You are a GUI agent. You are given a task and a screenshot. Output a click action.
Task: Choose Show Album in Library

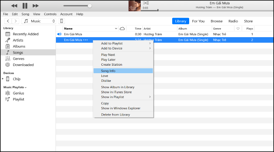coord(123,87)
